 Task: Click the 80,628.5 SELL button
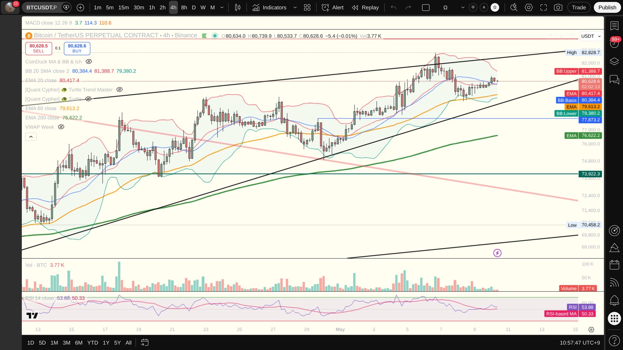click(39, 48)
